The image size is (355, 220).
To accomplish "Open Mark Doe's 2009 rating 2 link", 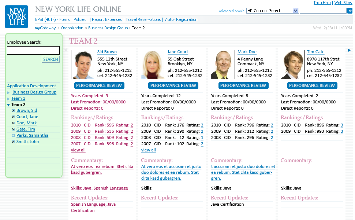I will click(x=272, y=132).
